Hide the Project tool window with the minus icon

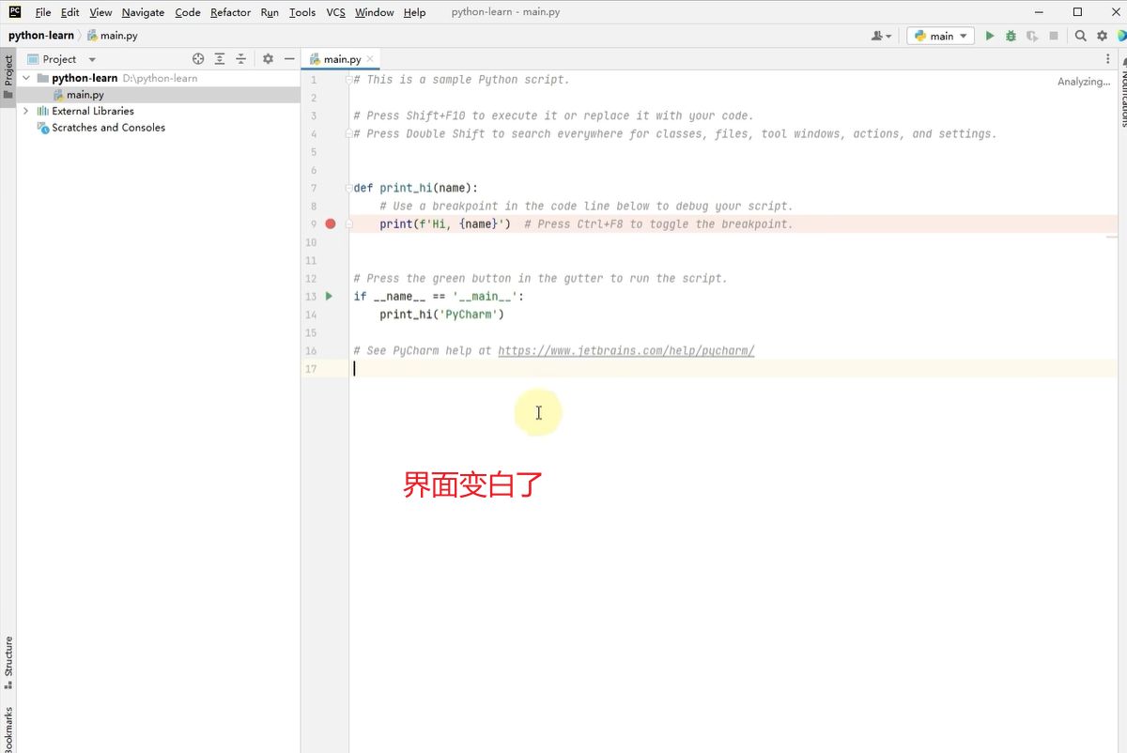coord(289,58)
